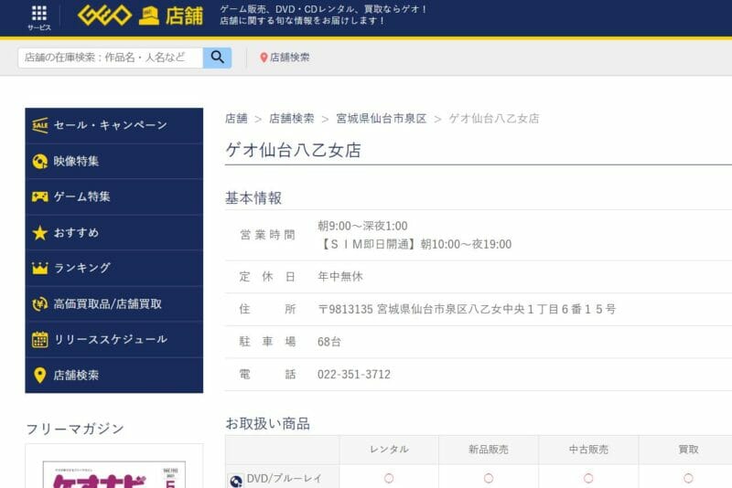Open the セール・キャンペーン menu item

click(x=113, y=125)
